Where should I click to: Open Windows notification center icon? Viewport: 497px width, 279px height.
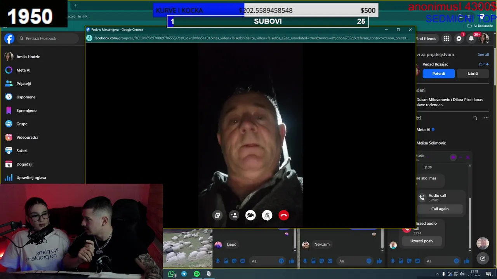pyautogui.click(x=489, y=274)
